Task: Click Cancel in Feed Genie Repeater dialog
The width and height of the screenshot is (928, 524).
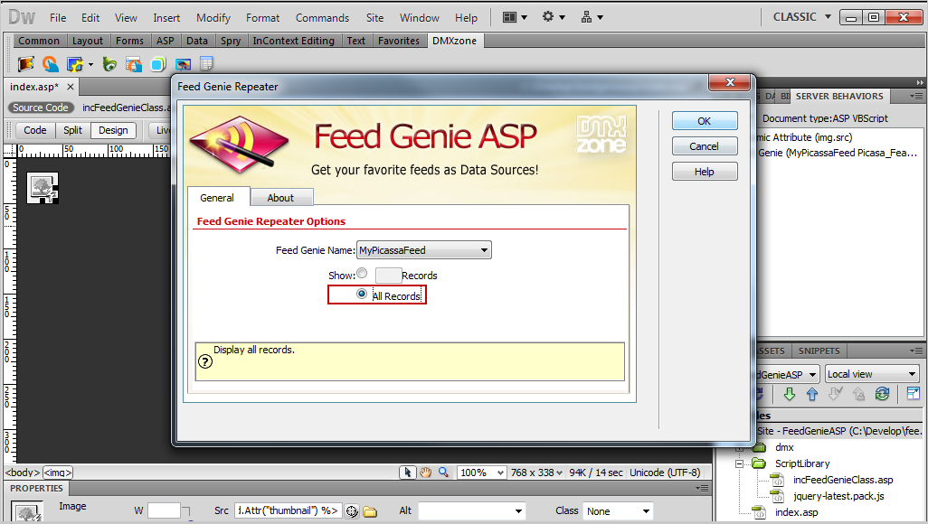Action: (x=705, y=146)
